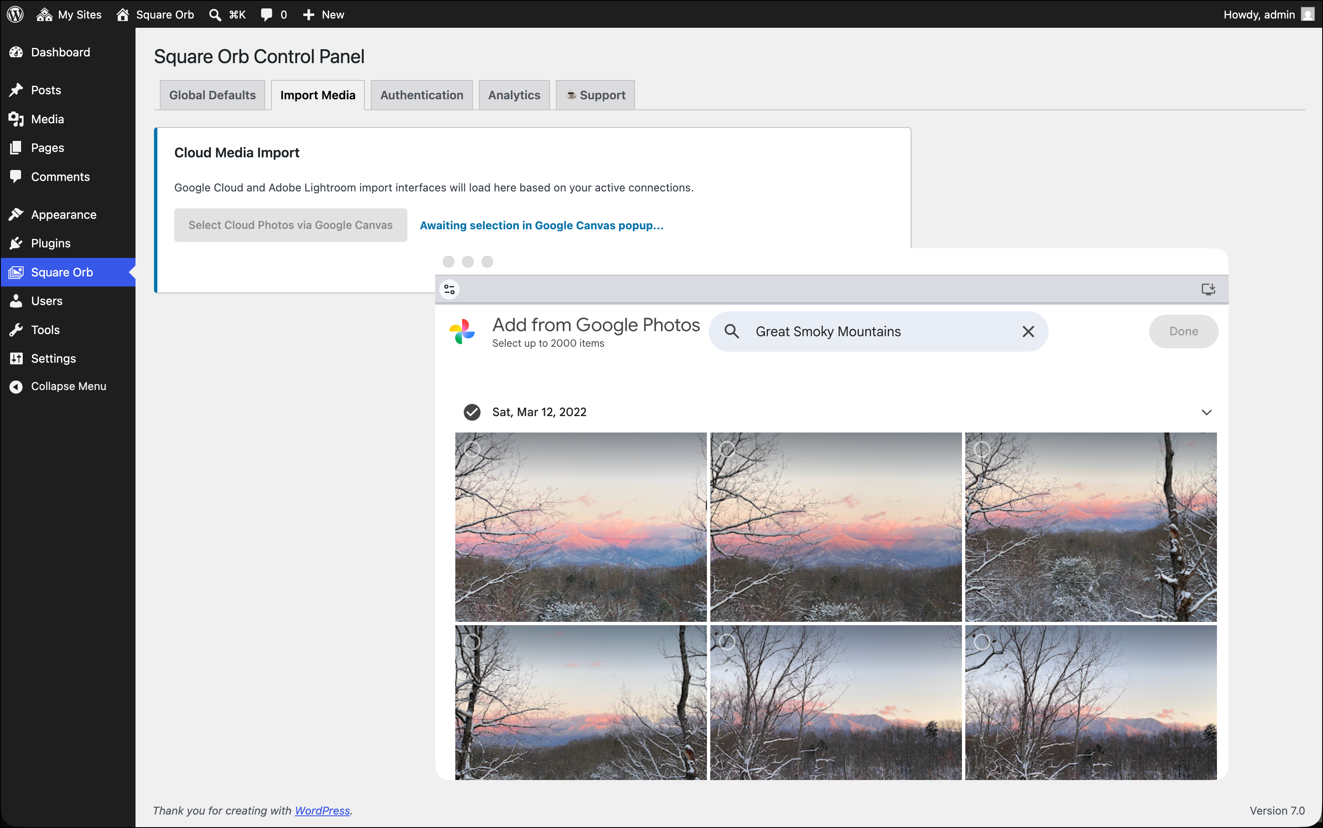Select first photo in top row
1323x828 pixels.
point(472,450)
